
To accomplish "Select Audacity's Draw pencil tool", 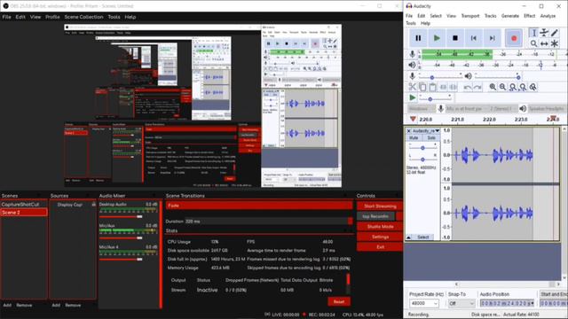I will (x=555, y=33).
